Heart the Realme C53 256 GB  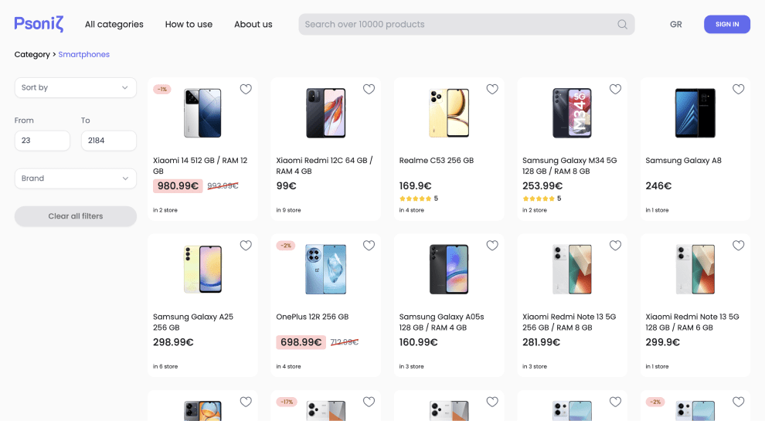(x=492, y=90)
